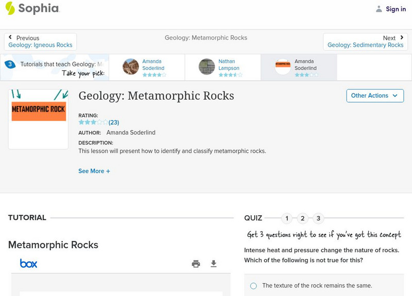Click the blue 3 tutorials badge
Screen dimensions: 412x296
[x=10, y=64]
